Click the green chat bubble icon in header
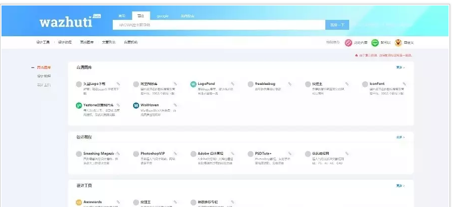 click(375, 43)
